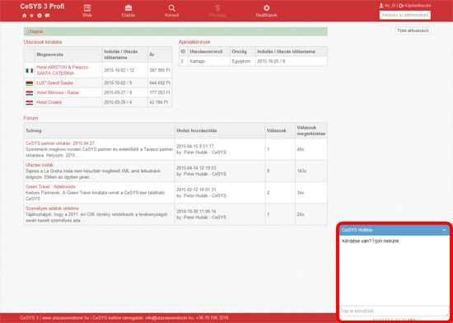
Task: Click the Croatian flag for Hotel Mimosa - Rabac
Action: tap(29, 93)
